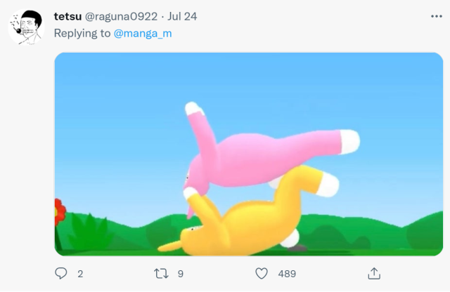Click the blue sky area of the image
The width and height of the screenshot is (450, 292).
(127, 105)
